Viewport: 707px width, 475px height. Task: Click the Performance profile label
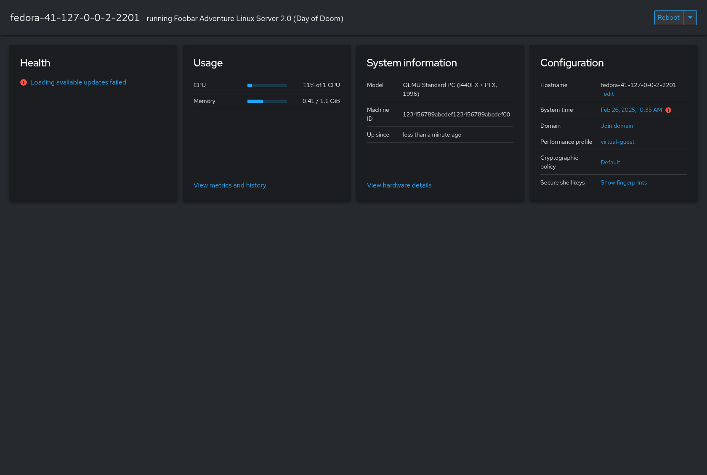[x=566, y=142]
